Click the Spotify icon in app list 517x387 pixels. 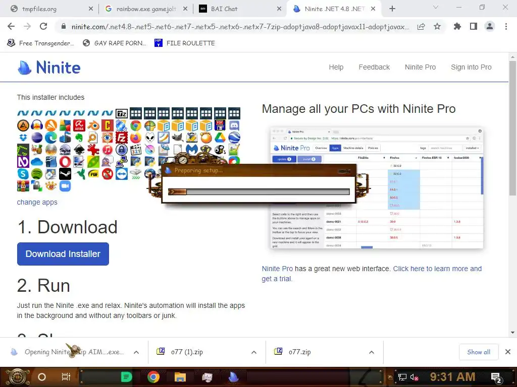coord(37,174)
